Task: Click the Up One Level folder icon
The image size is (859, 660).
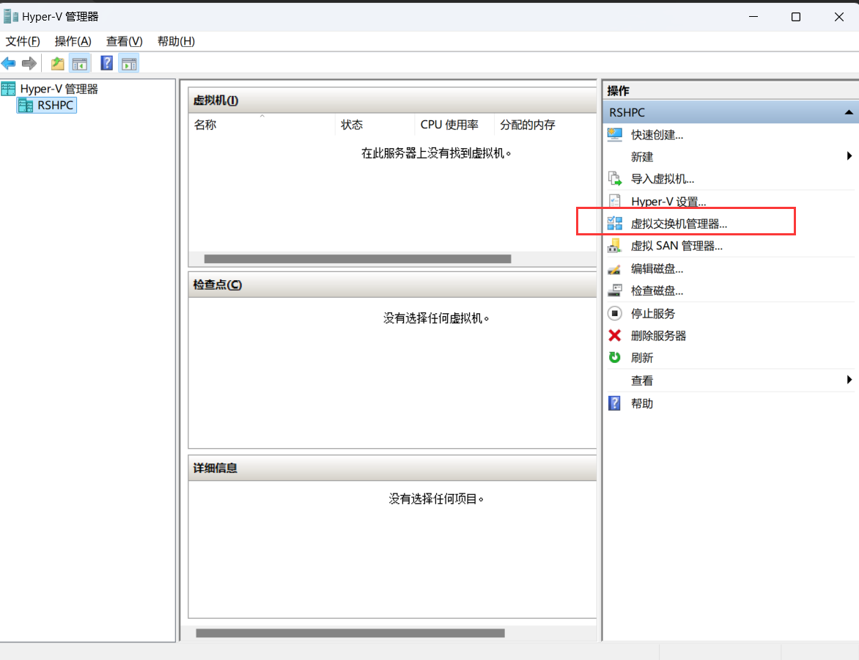Action: click(x=57, y=63)
